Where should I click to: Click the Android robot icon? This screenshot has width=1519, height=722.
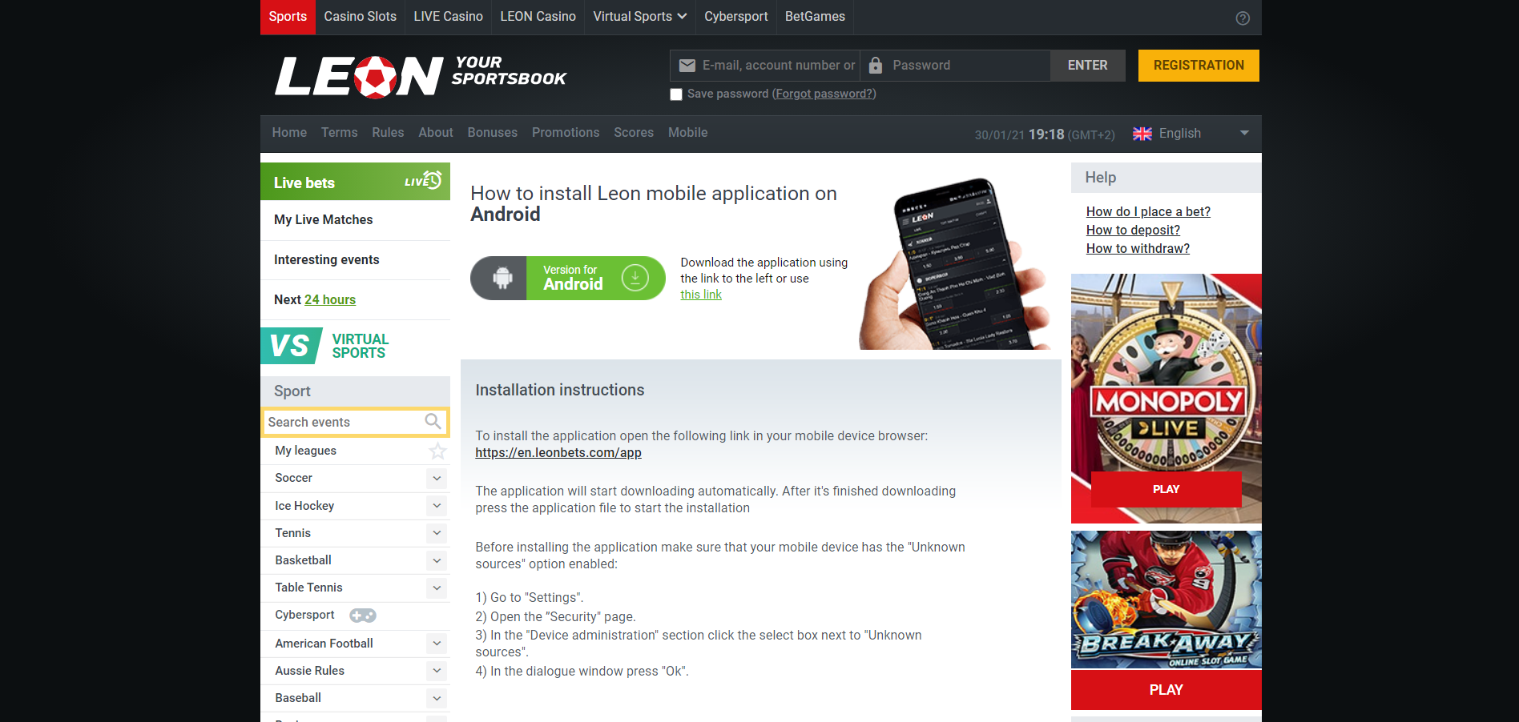pos(502,278)
